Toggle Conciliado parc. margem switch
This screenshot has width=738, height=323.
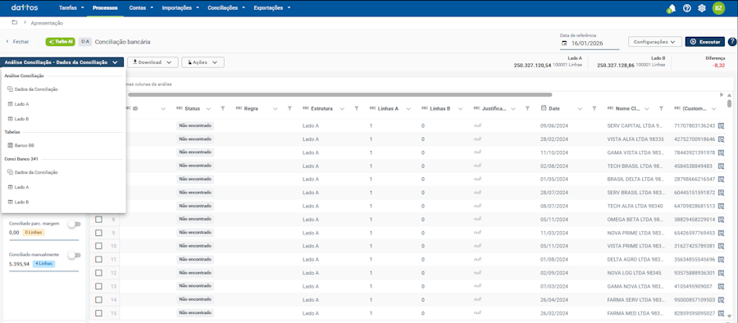point(75,224)
